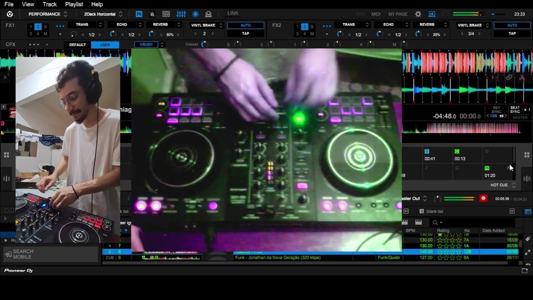Trigger hot cue H at 01:20
Viewport: 533px width, 300px height.
pyautogui.click(x=498, y=172)
